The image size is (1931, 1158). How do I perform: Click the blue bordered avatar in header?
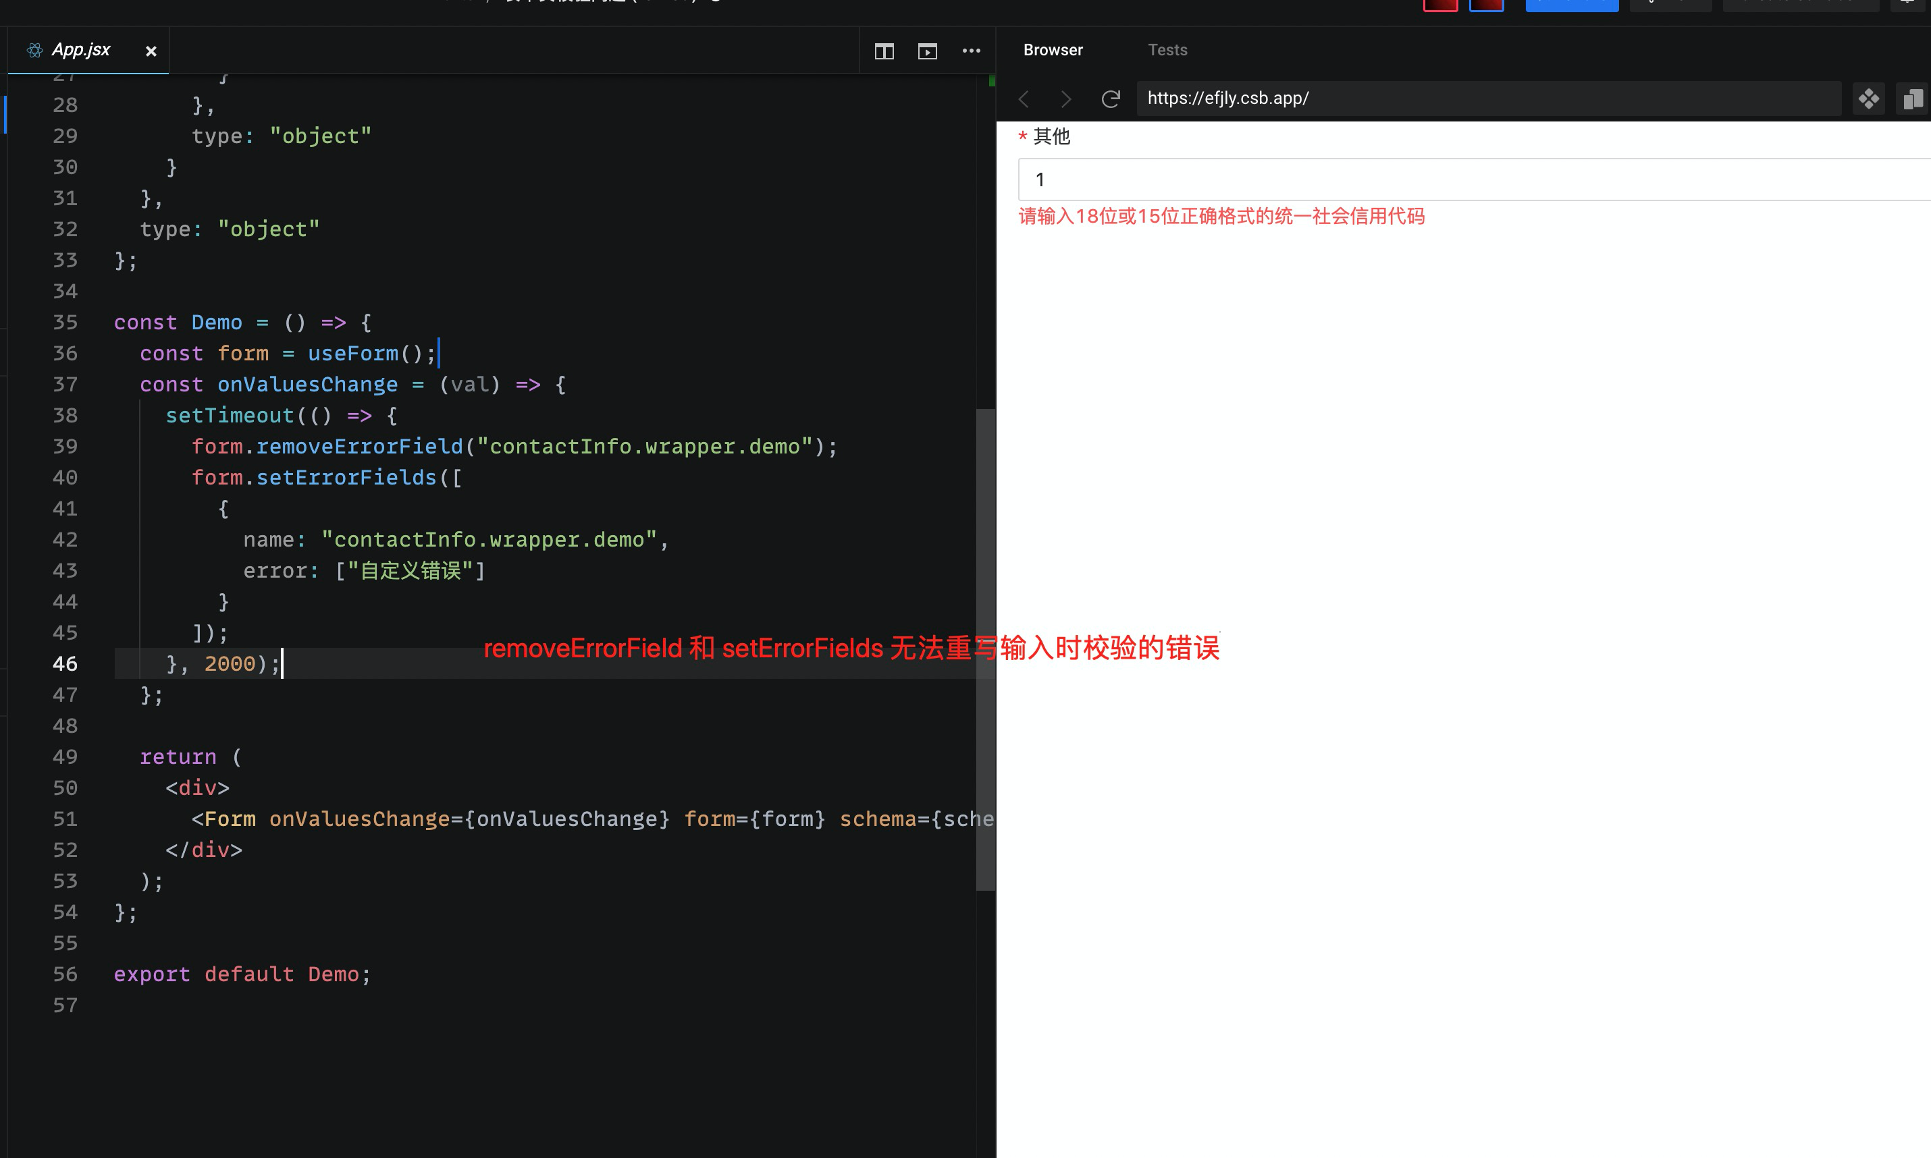tap(1487, 4)
